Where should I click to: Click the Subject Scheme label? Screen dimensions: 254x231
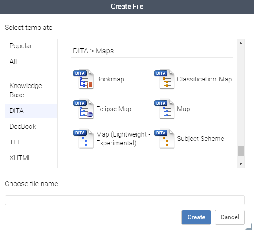tap(200, 139)
